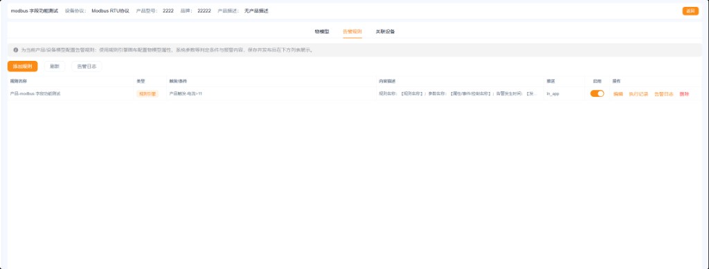The image size is (709, 269).
Task: Click the 规则名称 column header
Action: [19, 81]
